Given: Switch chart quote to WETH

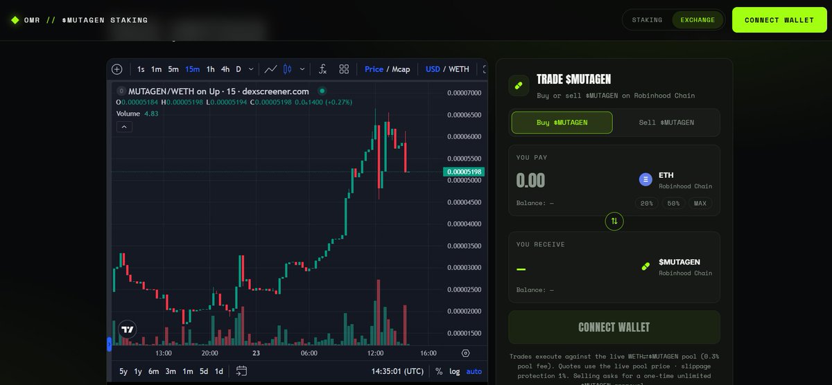Looking at the screenshot, I should [459, 69].
